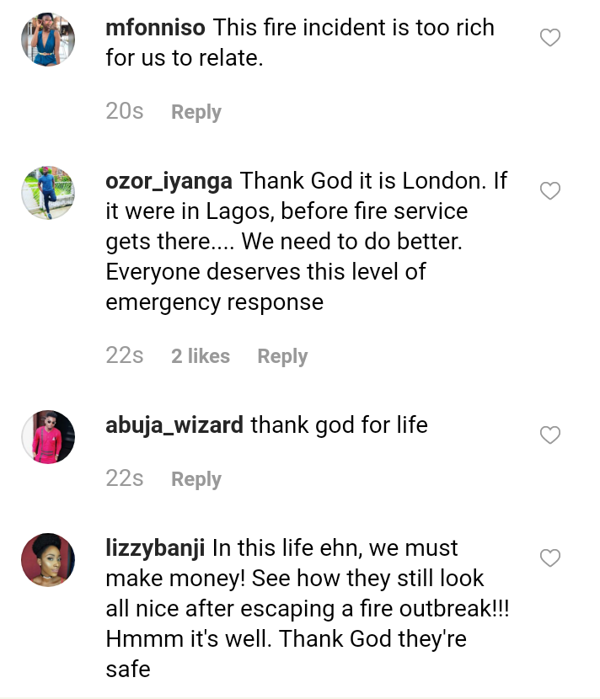This screenshot has width=600, height=699.
Task: Like abuja_wizard's comment
Action: pyautogui.click(x=550, y=435)
